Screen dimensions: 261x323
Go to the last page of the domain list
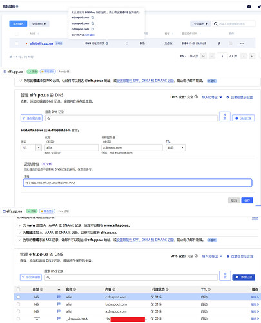tap(252, 56)
